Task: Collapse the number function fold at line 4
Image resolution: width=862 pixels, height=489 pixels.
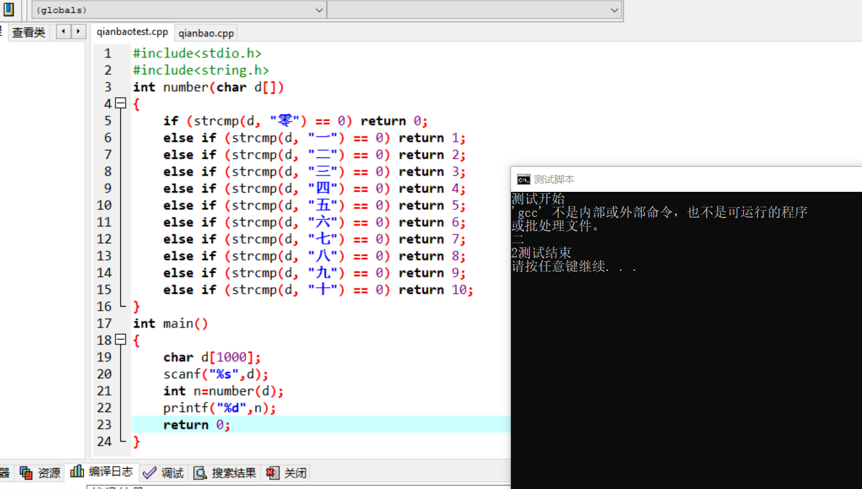Action: pos(121,103)
